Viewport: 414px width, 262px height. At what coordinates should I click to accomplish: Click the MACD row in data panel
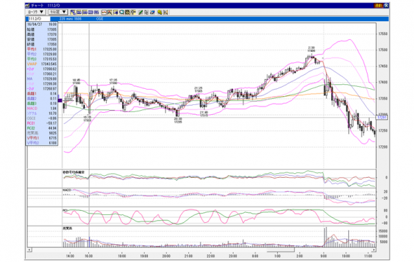pyautogui.click(x=42, y=108)
